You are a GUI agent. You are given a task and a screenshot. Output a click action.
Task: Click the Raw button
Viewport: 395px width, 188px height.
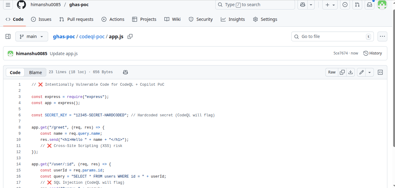click(x=332, y=72)
